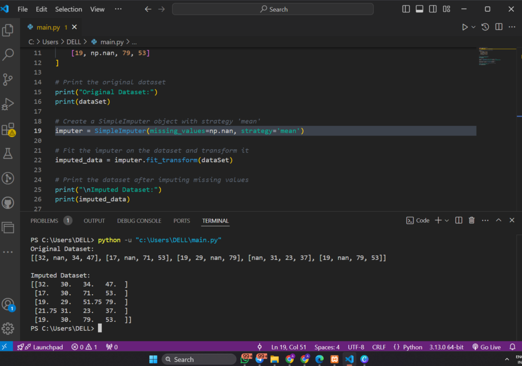Split the terminal
The height and width of the screenshot is (366, 522).
[x=459, y=220]
